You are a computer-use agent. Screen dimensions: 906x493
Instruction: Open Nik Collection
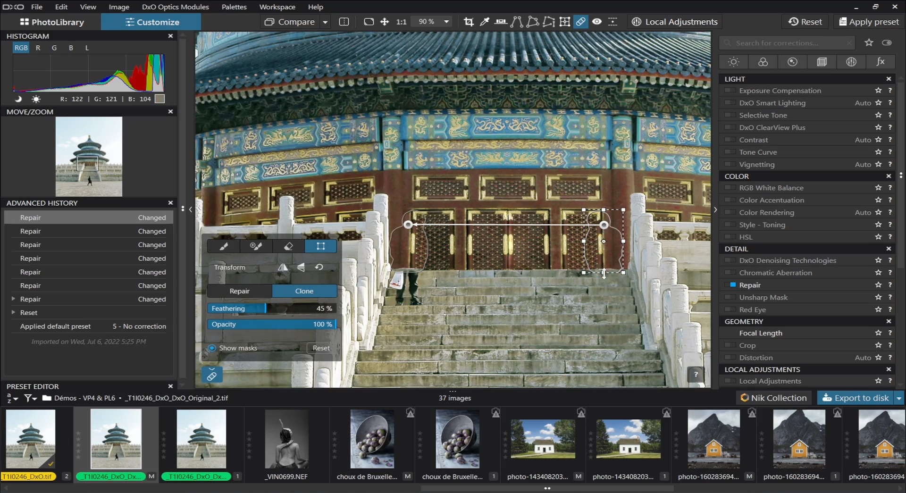coord(774,398)
